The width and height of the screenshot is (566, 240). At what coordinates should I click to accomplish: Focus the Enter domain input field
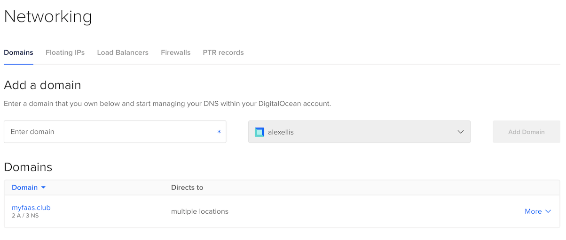coord(115,132)
